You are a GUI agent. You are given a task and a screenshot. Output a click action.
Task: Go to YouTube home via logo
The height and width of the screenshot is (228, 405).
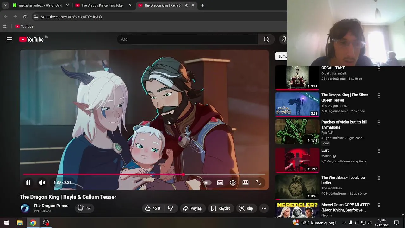[31, 39]
